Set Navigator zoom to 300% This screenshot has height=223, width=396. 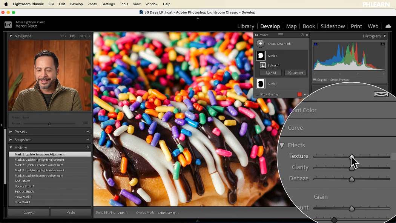click(83, 36)
